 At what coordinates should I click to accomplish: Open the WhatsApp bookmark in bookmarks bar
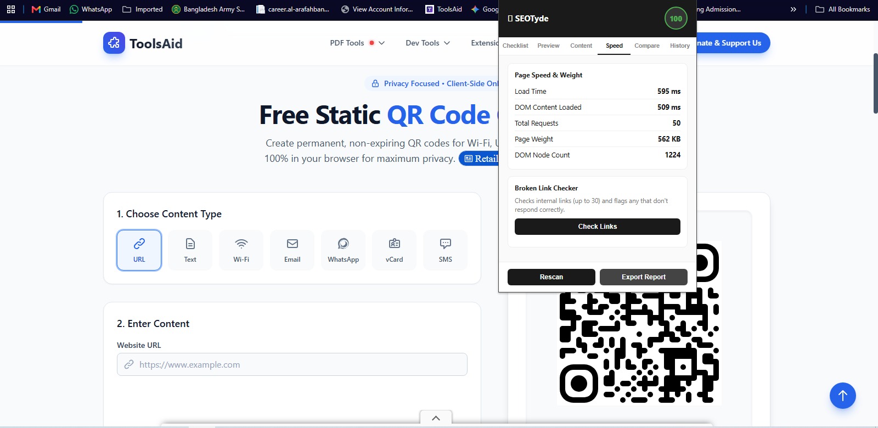pyautogui.click(x=91, y=9)
